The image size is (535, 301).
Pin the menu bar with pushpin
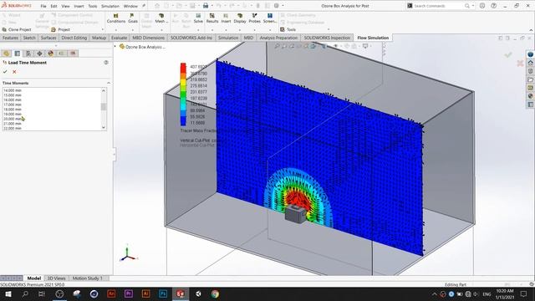click(144, 6)
